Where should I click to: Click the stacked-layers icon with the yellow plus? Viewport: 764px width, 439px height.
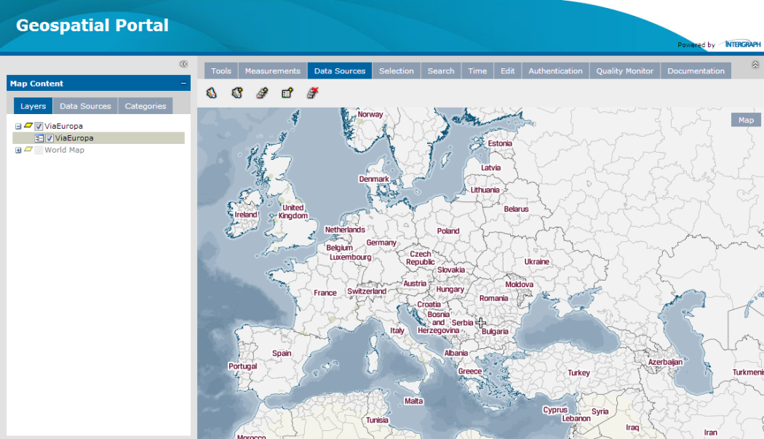tap(262, 93)
